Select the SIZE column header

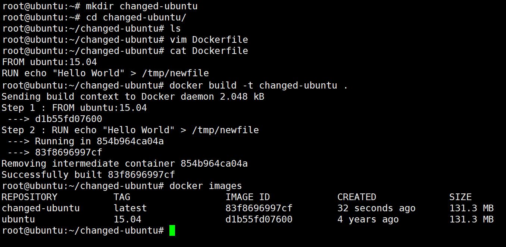pyautogui.click(x=460, y=197)
